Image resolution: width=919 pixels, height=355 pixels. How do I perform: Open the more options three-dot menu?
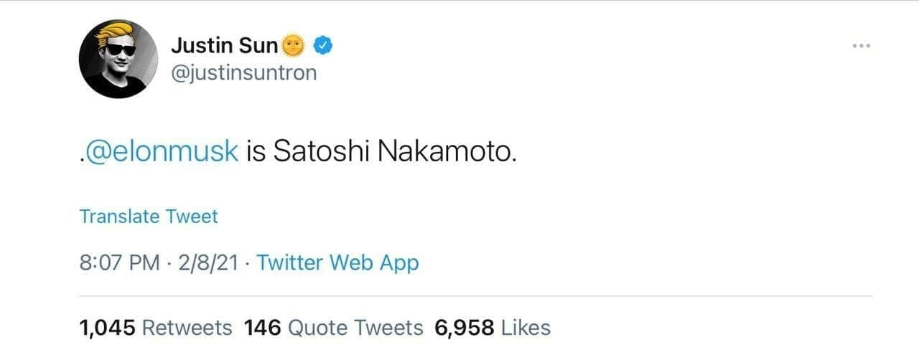pyautogui.click(x=861, y=46)
